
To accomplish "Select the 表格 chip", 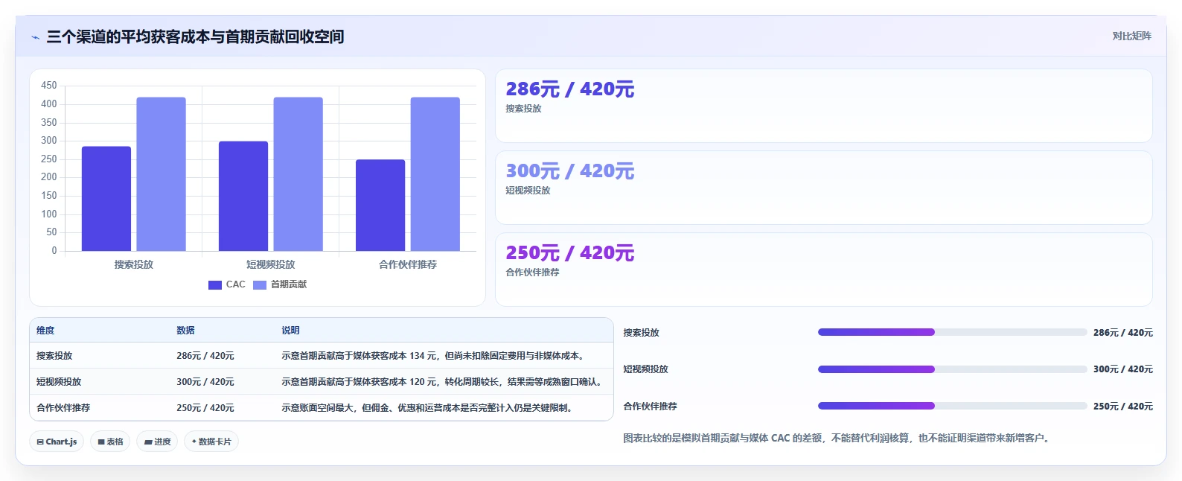I will [x=110, y=442].
